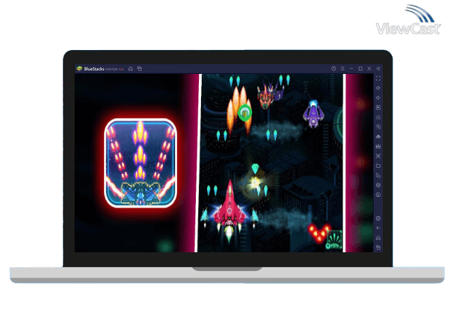Open the multi-instance tabs icon in title bar
The height and width of the screenshot is (309, 450).
140,69
